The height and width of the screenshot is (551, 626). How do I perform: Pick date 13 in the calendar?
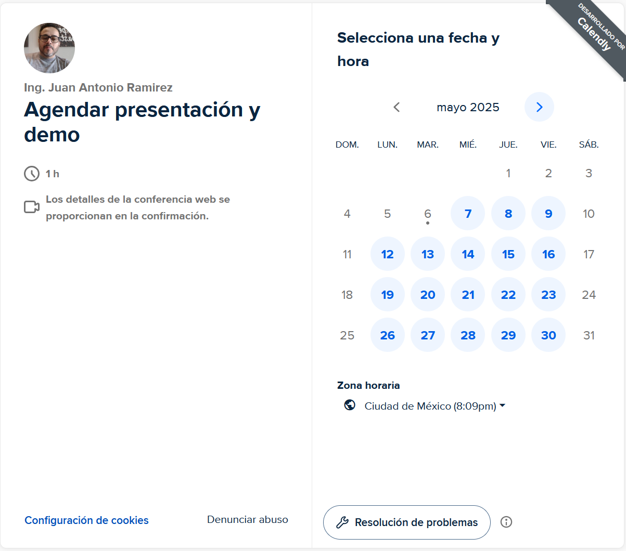coord(428,254)
